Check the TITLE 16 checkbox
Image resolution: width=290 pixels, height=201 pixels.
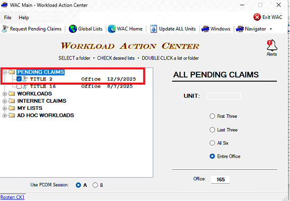point(19,86)
